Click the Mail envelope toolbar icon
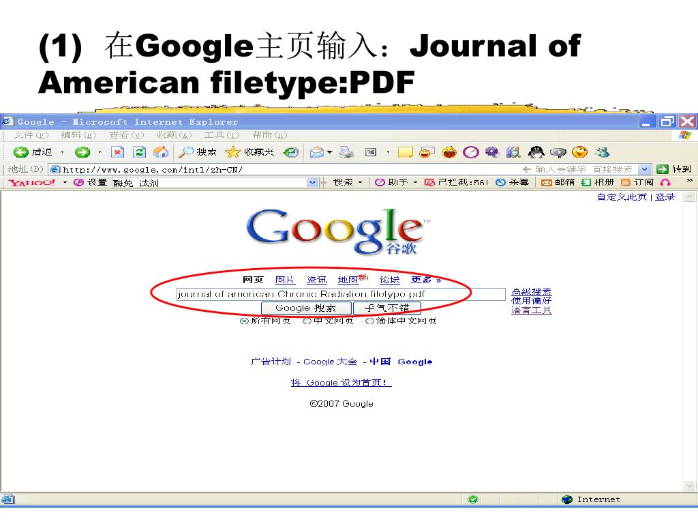This screenshot has height=524, width=698. 316,152
